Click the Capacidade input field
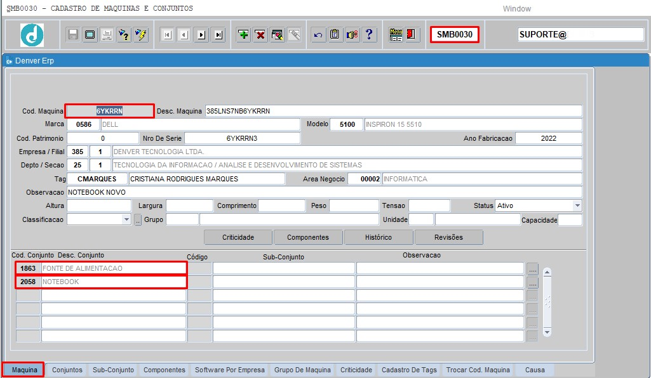Screen dimensions: 651x378 [x=570, y=219]
